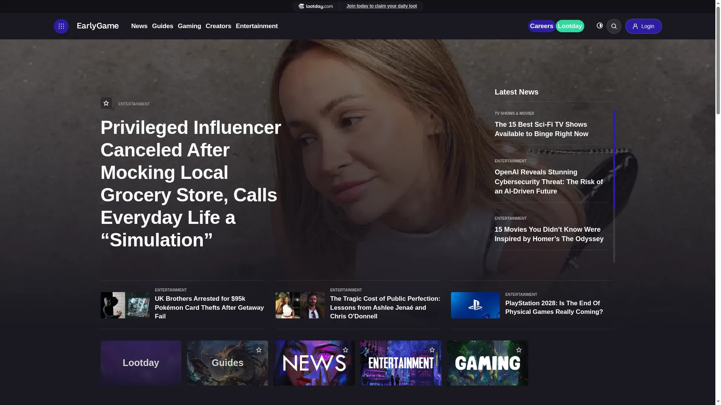Image resolution: width=721 pixels, height=405 pixels.
Task: Click 'Join today to claim your daily loot'
Action: pos(382,6)
